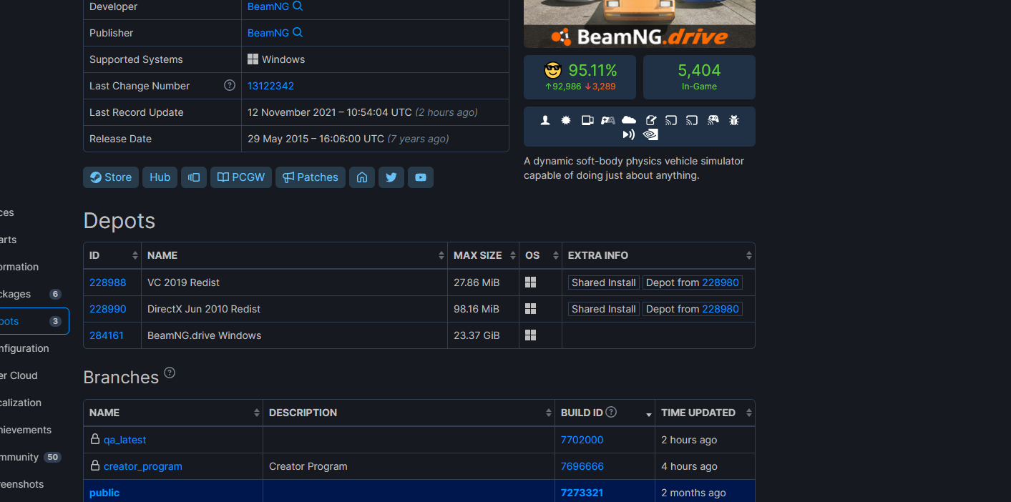Open the Patches button
Image resolution: width=1011 pixels, height=502 pixels.
[311, 177]
